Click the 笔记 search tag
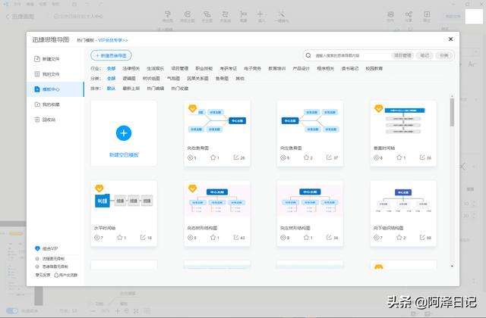The height and width of the screenshot is (318, 486). [424, 55]
